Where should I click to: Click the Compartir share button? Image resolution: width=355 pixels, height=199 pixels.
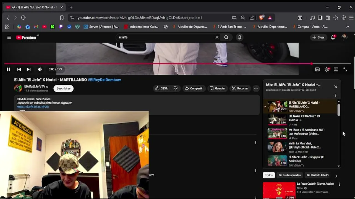[x=194, y=88]
